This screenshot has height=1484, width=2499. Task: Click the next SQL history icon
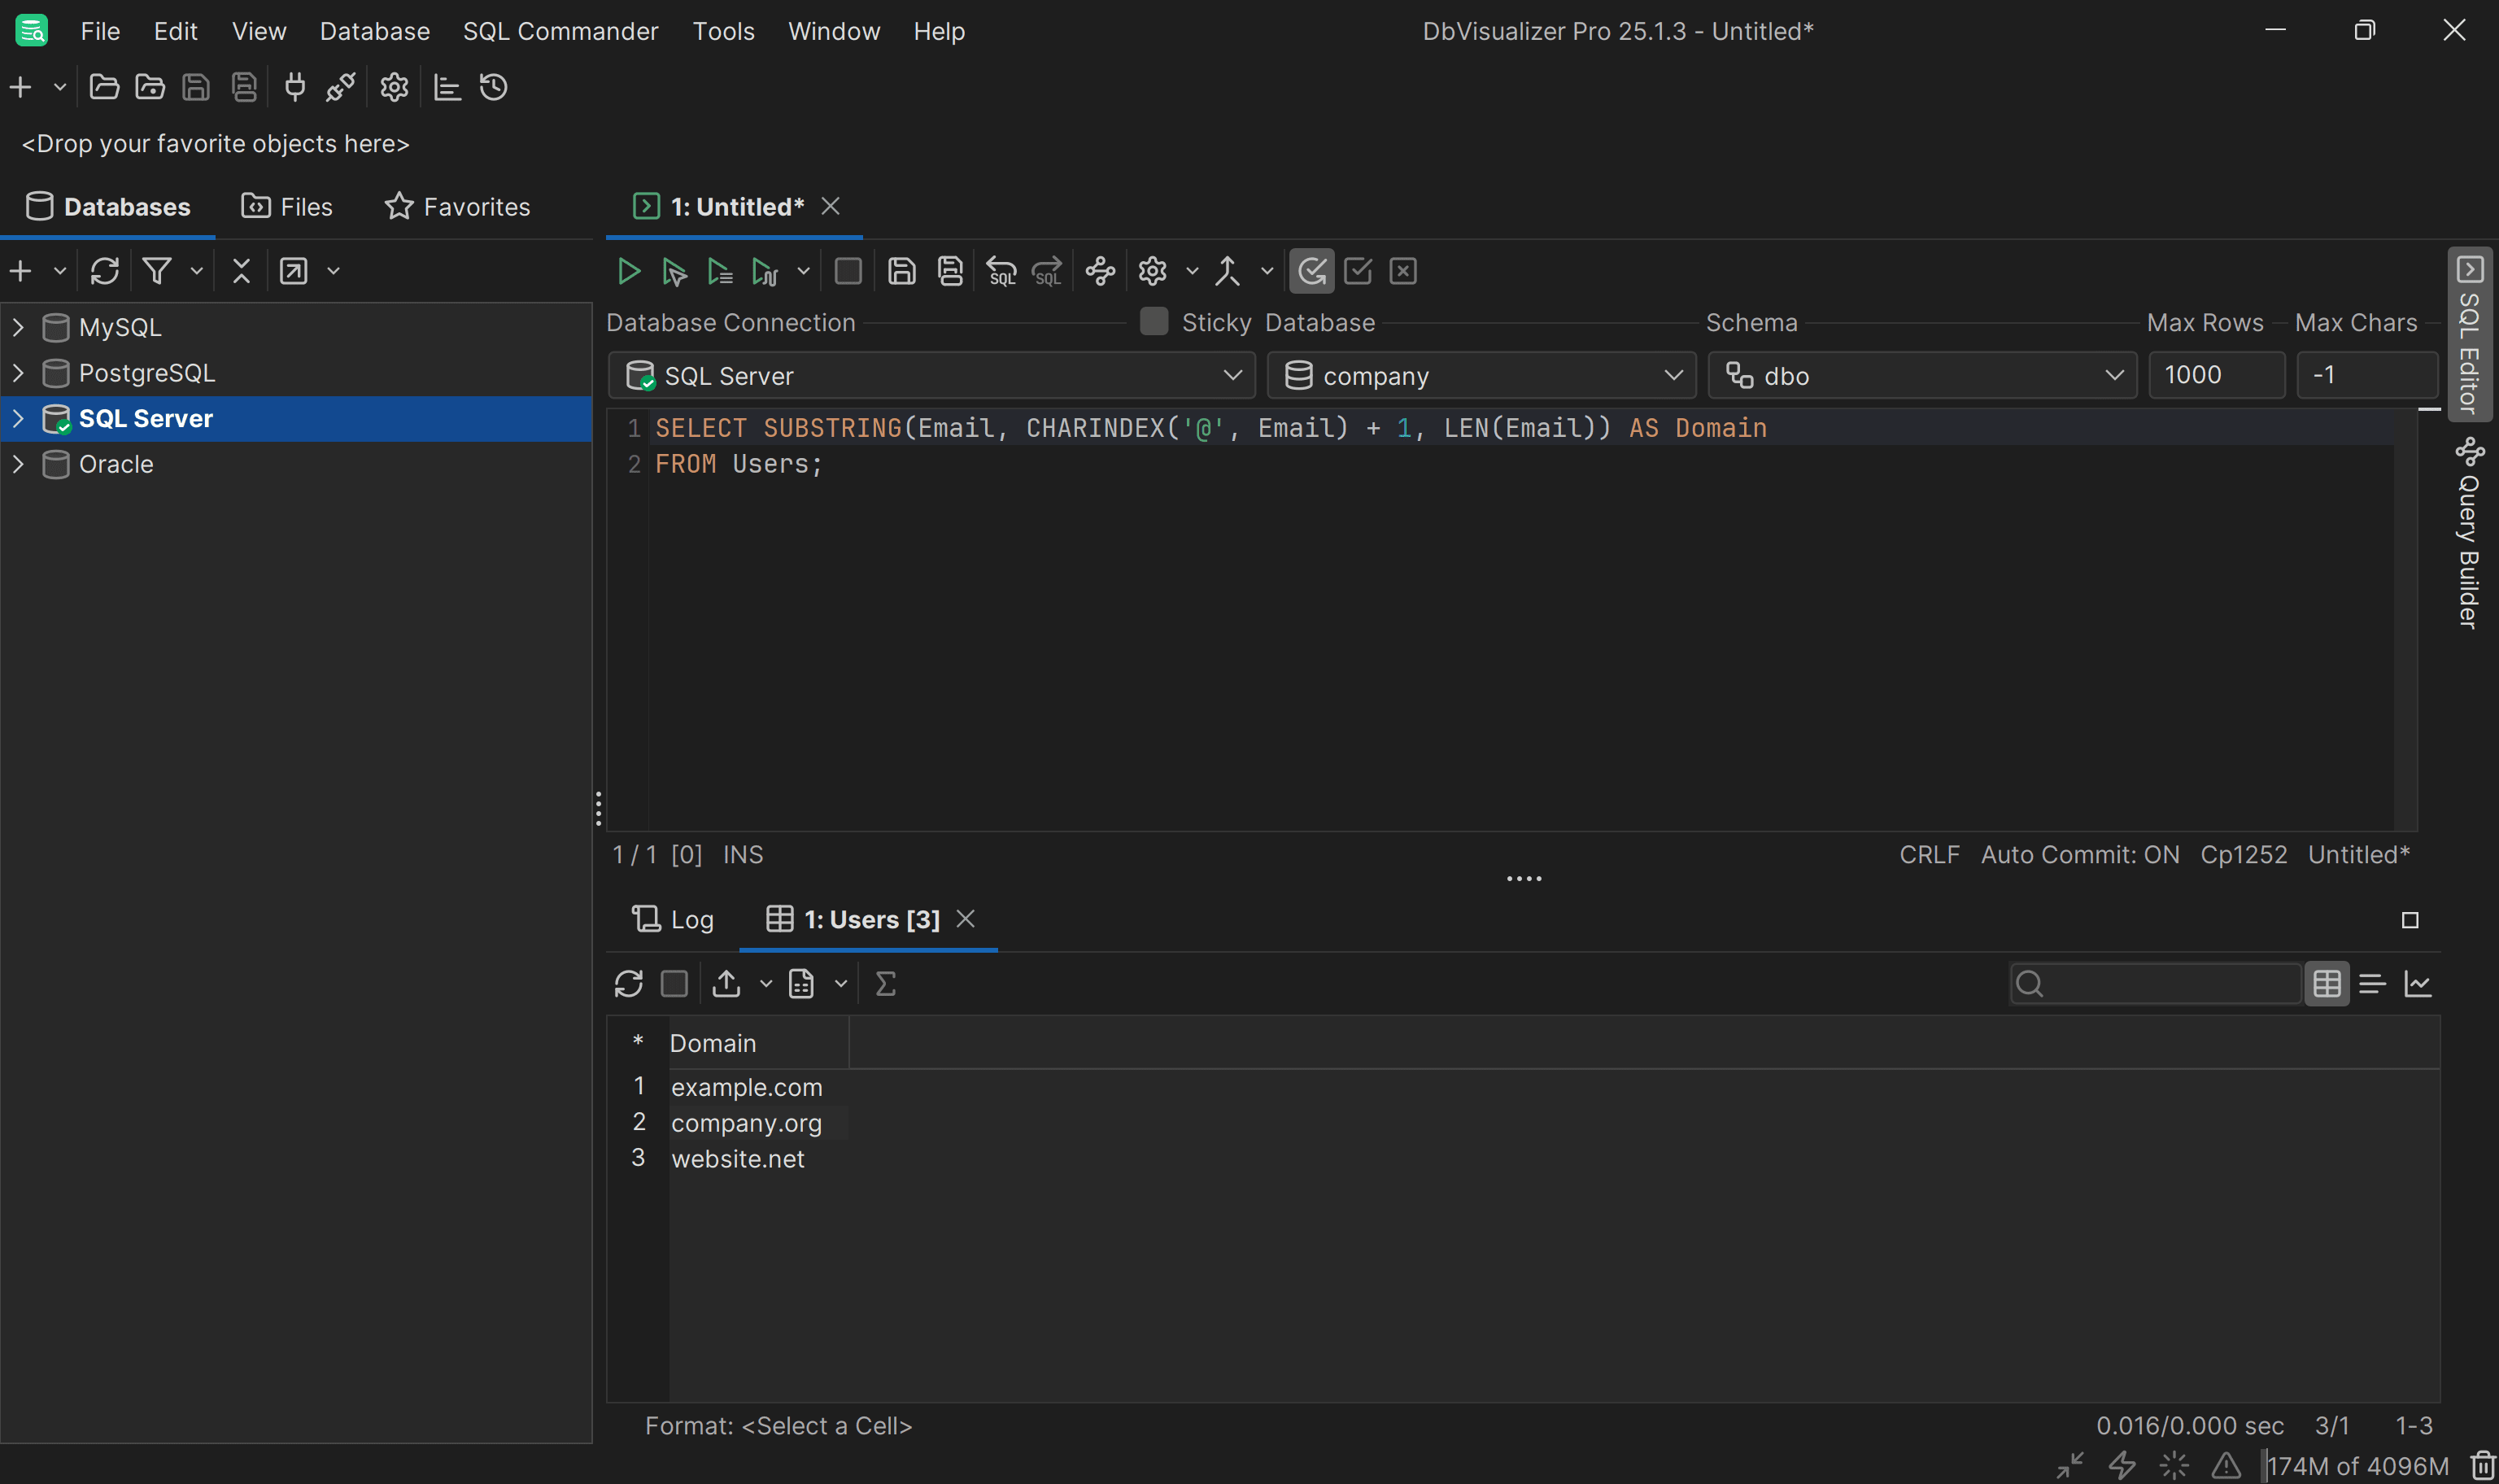coord(1047,271)
